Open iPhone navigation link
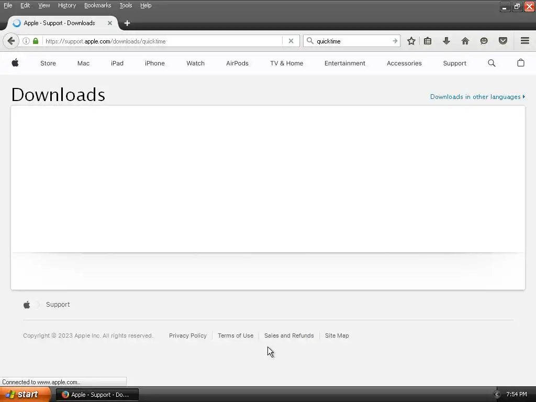Image resolution: width=536 pixels, height=402 pixels. pyautogui.click(x=155, y=63)
